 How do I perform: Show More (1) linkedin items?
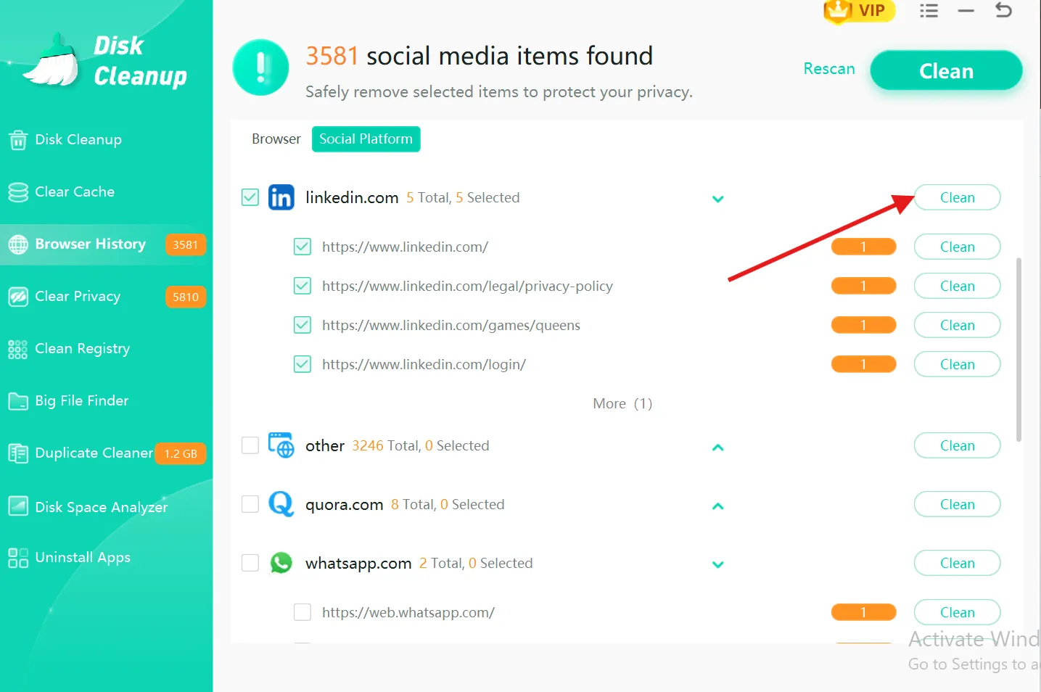[x=622, y=403]
